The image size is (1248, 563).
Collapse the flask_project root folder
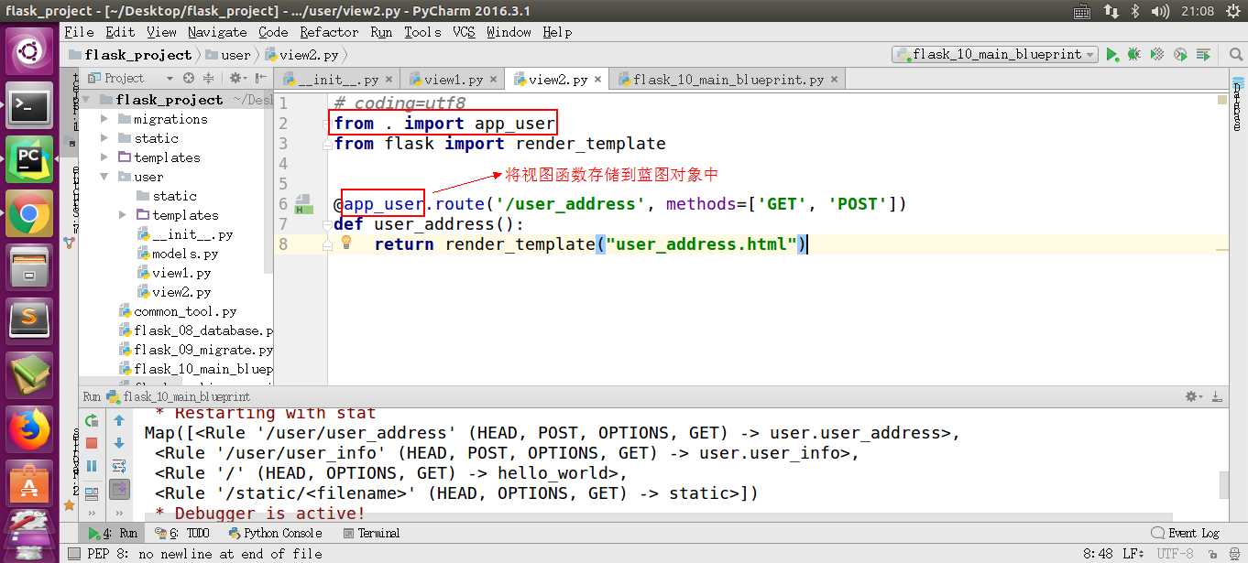pyautogui.click(x=86, y=100)
